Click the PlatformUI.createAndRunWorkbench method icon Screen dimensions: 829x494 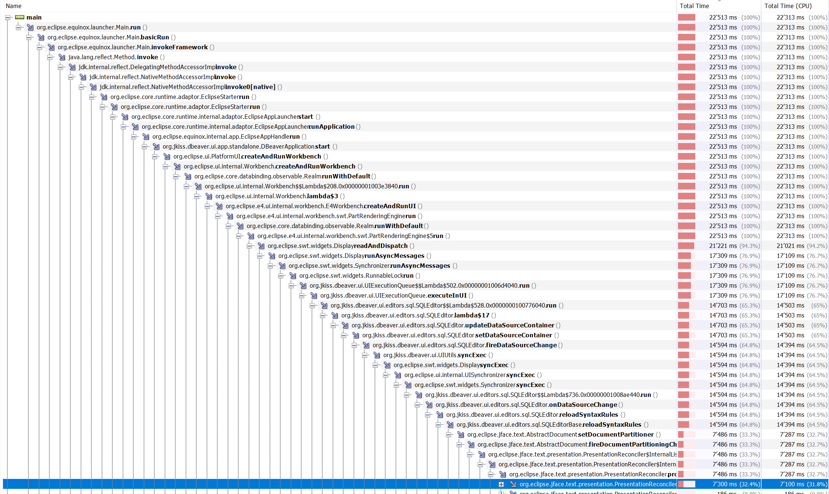167,156
